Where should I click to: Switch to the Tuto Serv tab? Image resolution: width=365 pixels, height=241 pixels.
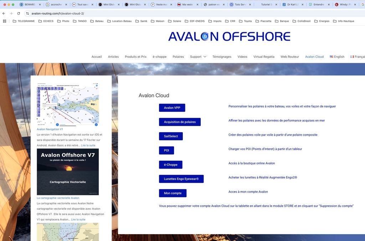[241, 4]
